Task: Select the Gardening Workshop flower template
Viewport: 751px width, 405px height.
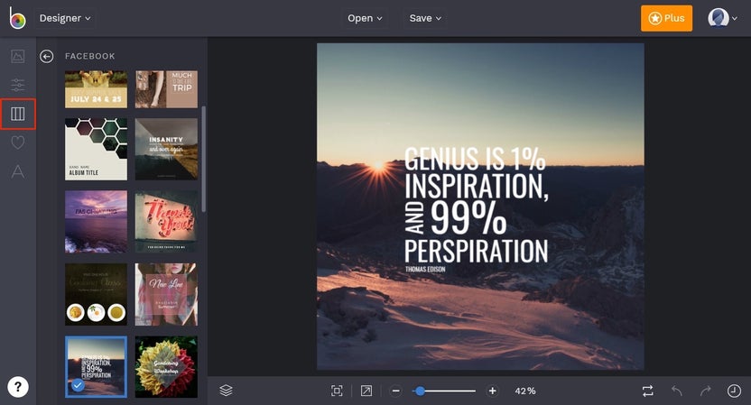Action: click(x=166, y=367)
